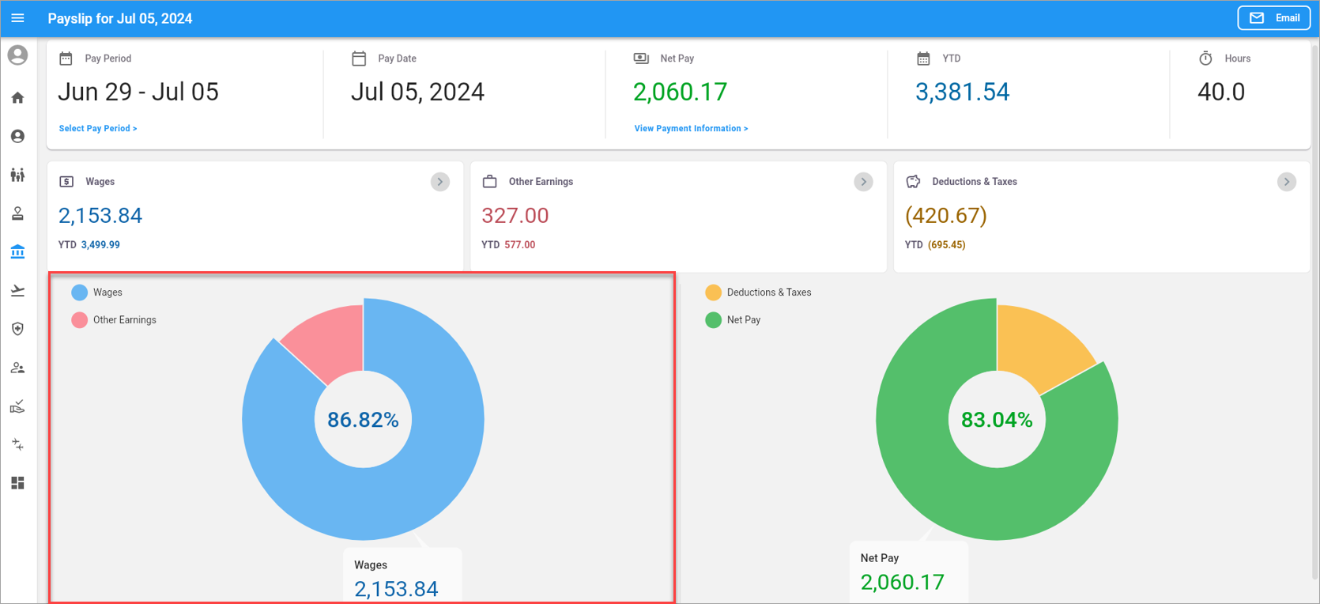Screen dimensions: 1320x604
Task: Click the pay date Jul 05, 2024 value
Action: click(x=417, y=92)
